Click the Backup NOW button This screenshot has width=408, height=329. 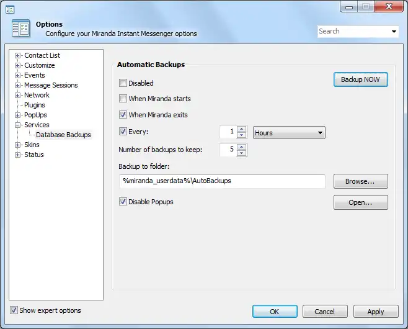pyautogui.click(x=361, y=79)
